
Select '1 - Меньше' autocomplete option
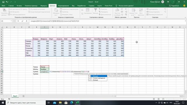[98, 76]
